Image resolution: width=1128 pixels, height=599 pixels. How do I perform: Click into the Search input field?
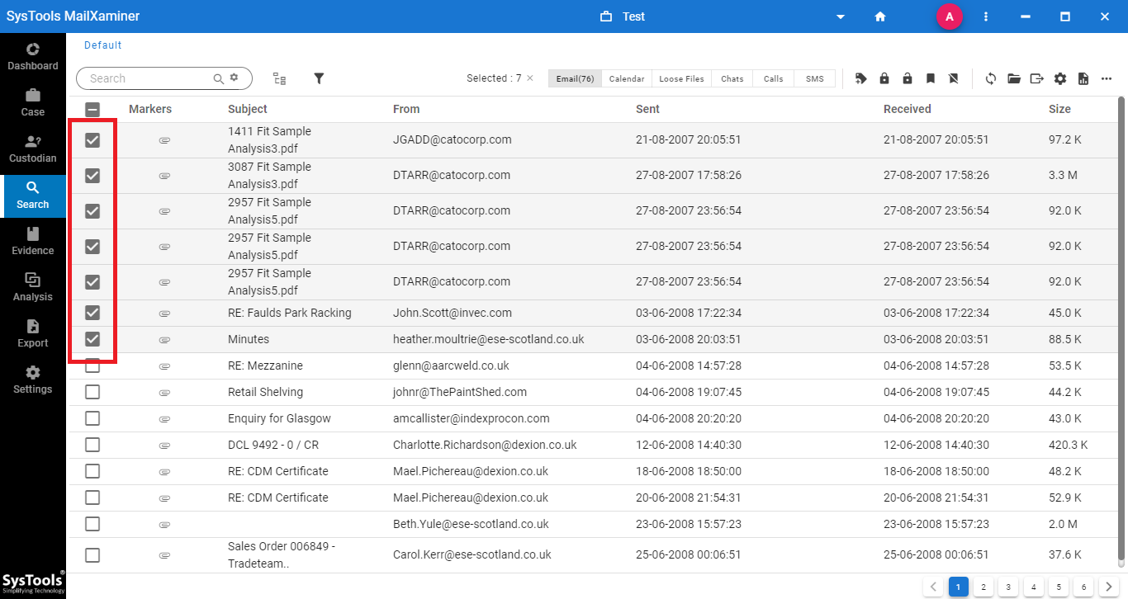[x=149, y=78]
